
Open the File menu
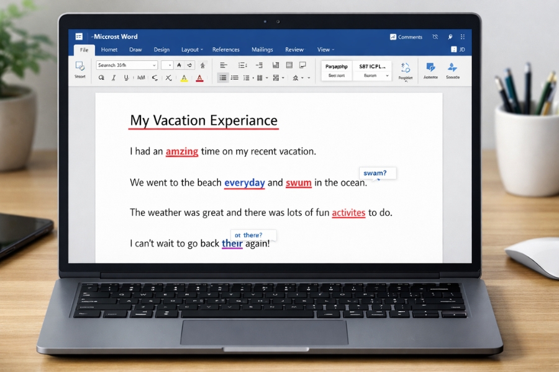pyautogui.click(x=84, y=50)
